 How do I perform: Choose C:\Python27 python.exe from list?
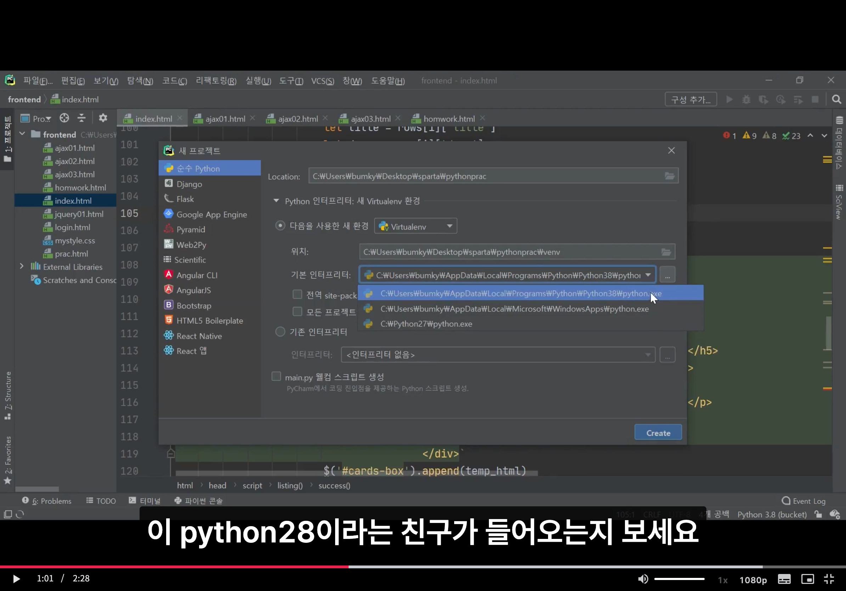click(x=531, y=324)
